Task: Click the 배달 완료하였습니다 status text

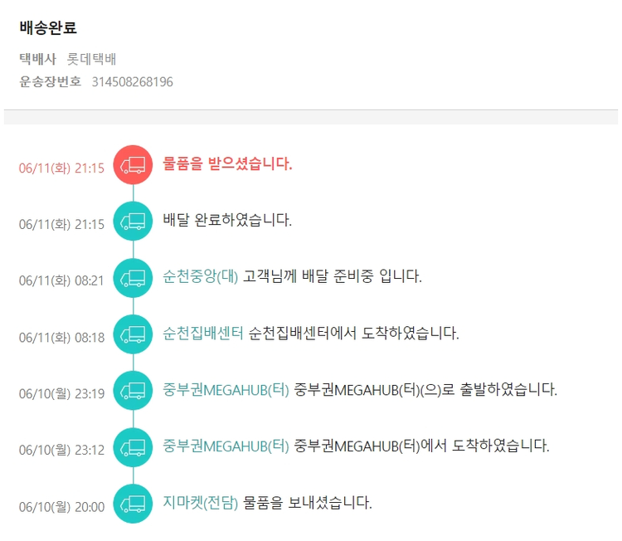Action: click(x=228, y=220)
